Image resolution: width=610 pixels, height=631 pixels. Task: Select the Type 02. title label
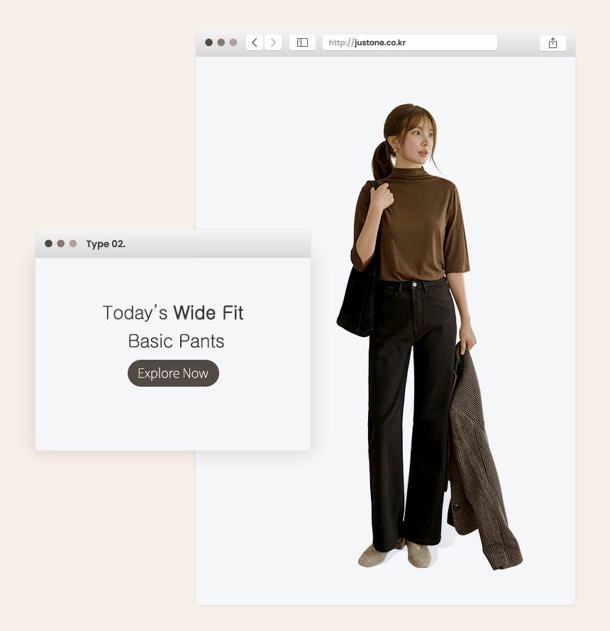point(106,244)
